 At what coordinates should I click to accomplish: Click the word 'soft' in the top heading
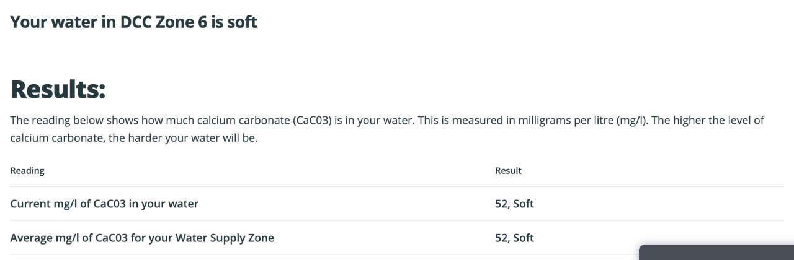click(x=243, y=22)
